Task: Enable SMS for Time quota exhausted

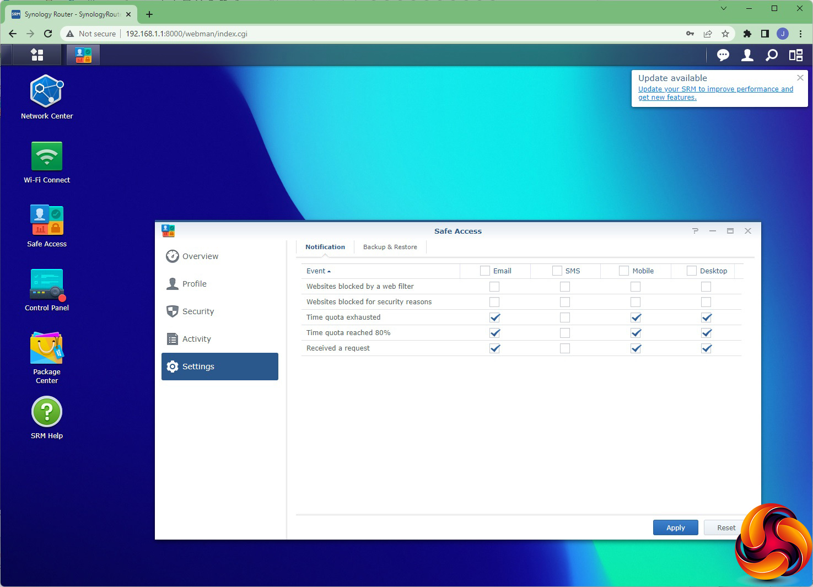Action: [565, 317]
